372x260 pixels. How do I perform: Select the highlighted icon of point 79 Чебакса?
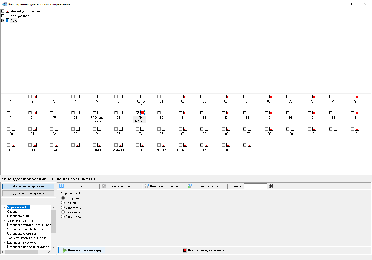(x=142, y=113)
